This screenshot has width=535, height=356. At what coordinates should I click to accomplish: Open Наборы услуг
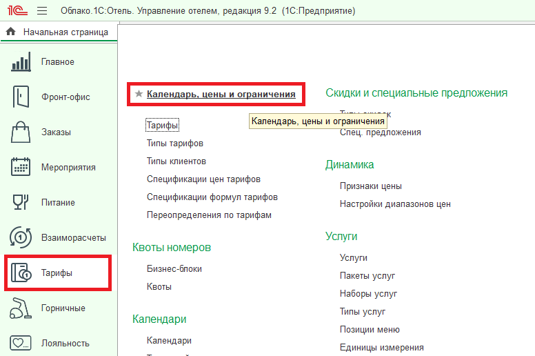(368, 293)
